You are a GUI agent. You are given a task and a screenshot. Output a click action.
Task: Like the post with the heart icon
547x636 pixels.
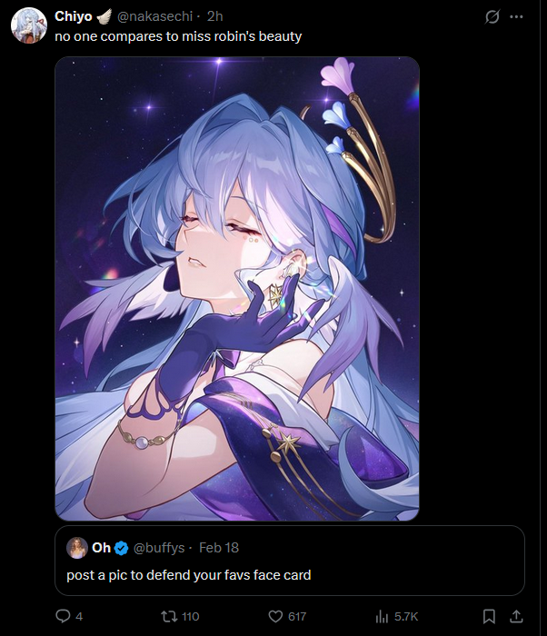(x=275, y=617)
